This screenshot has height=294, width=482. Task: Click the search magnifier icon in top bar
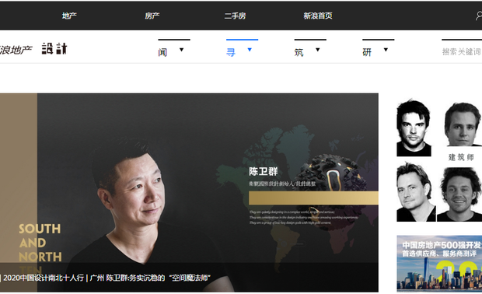479,16
